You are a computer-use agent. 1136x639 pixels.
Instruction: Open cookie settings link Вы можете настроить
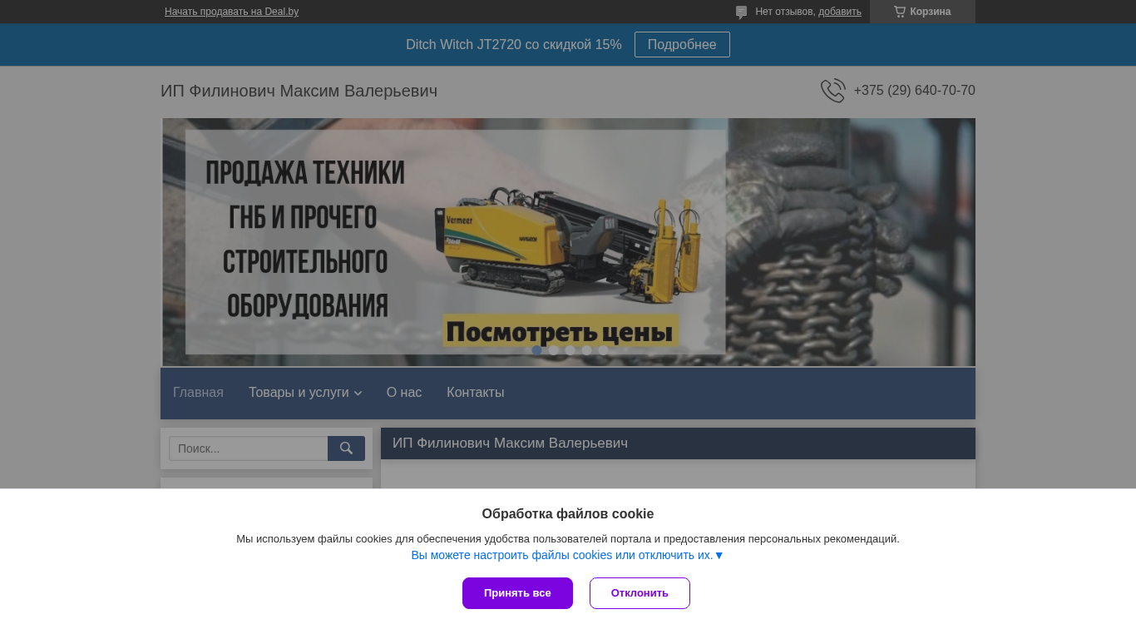567,555
